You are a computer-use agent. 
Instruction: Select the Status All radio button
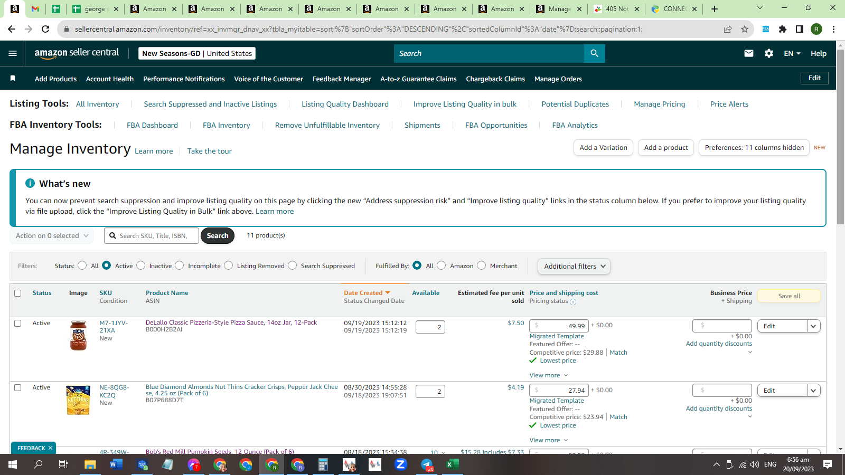[x=82, y=265]
